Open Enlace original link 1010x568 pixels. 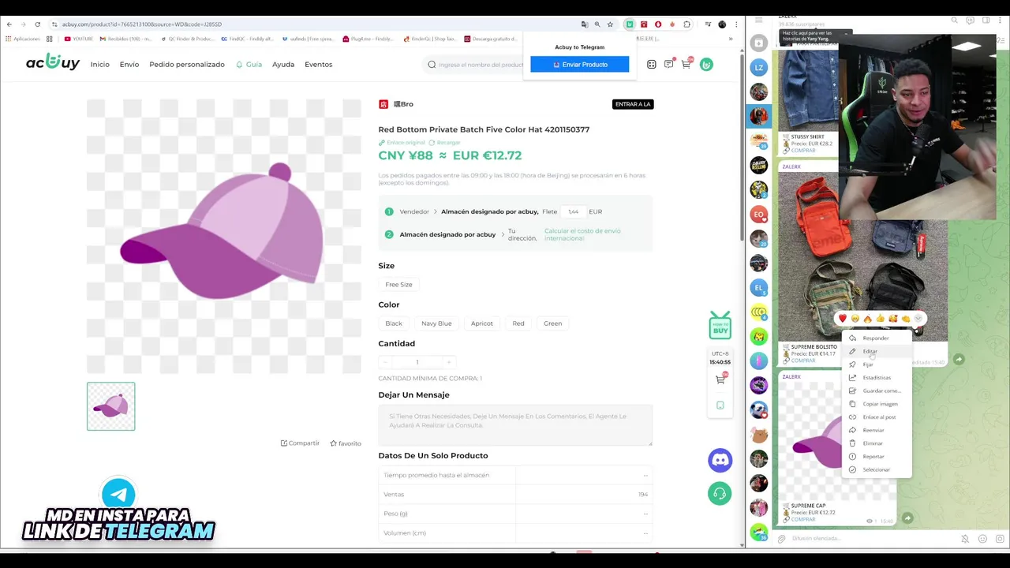[x=402, y=143]
